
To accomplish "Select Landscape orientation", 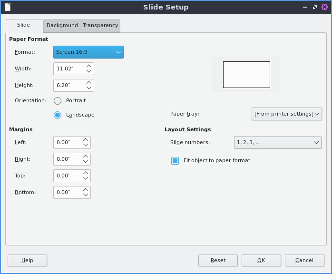I will pos(58,115).
